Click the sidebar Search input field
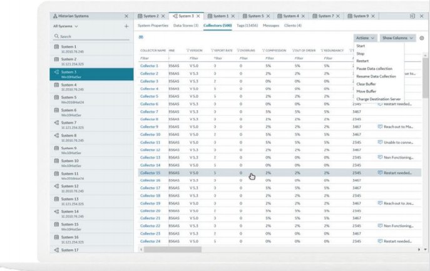 (91, 36)
